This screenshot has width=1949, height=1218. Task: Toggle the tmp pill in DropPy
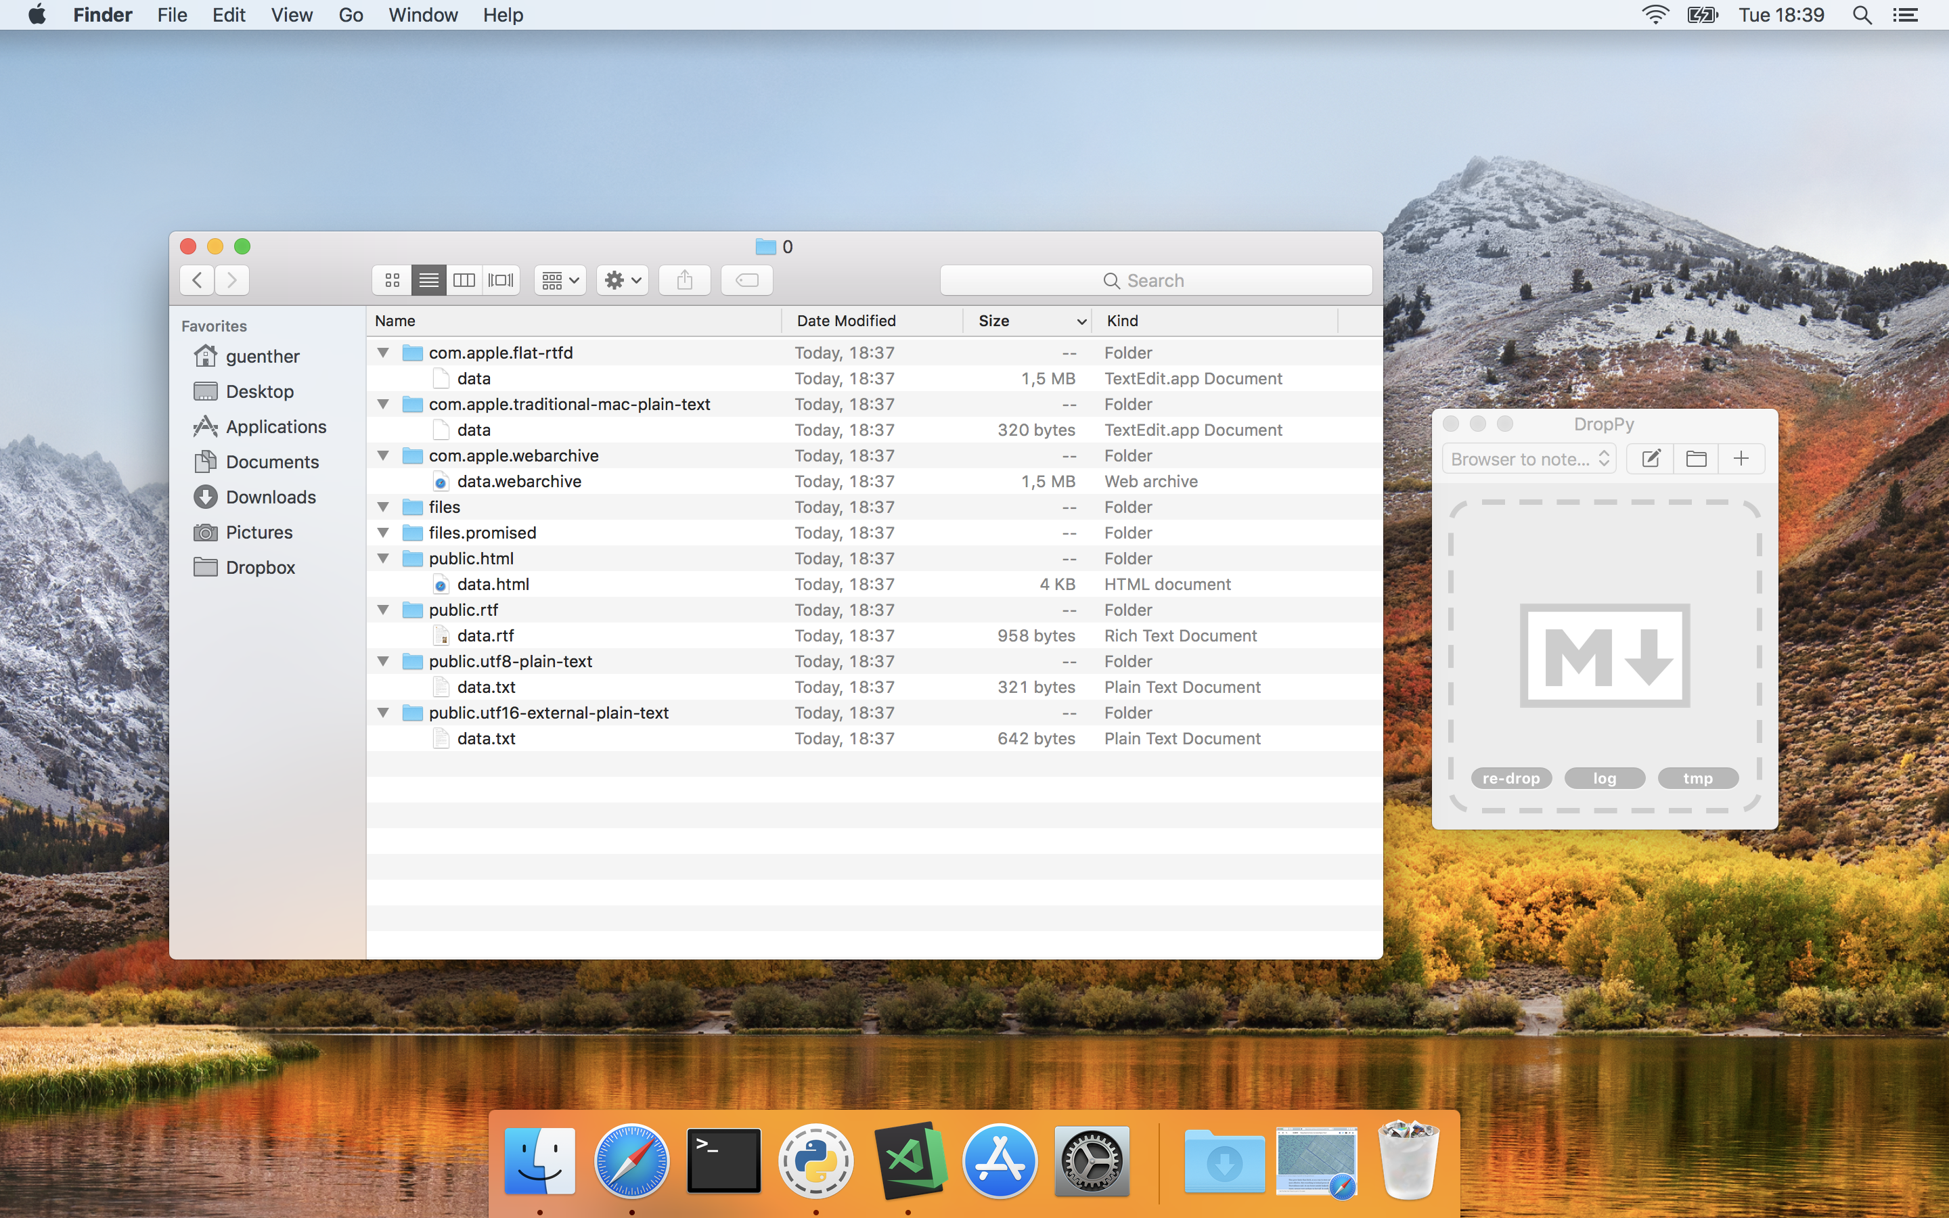tap(1698, 778)
